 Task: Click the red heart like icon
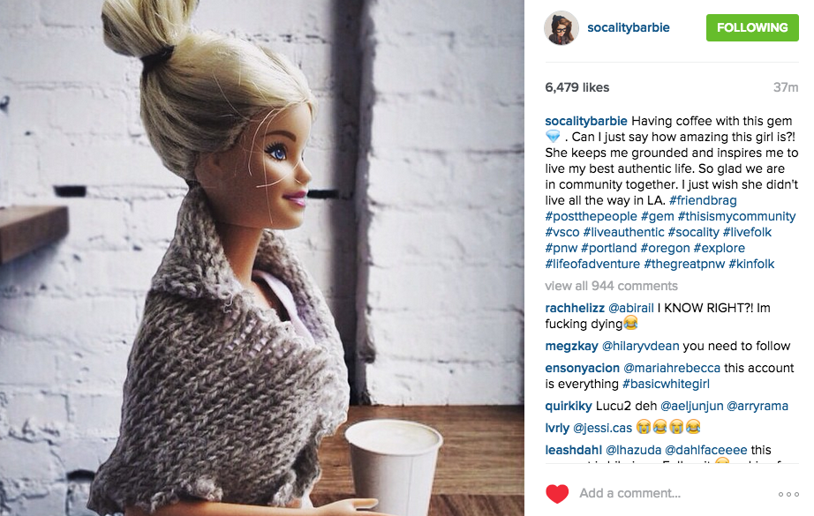(557, 493)
